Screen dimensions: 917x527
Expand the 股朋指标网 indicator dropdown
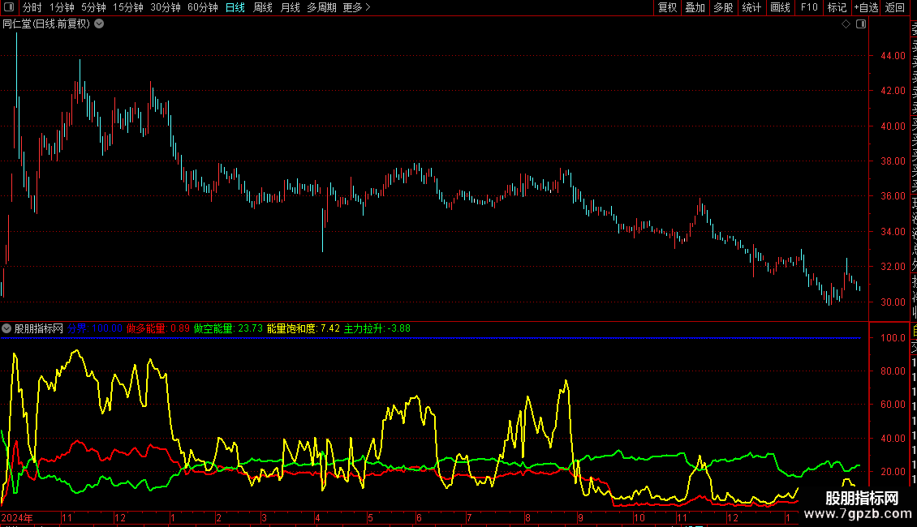[x=7, y=329]
